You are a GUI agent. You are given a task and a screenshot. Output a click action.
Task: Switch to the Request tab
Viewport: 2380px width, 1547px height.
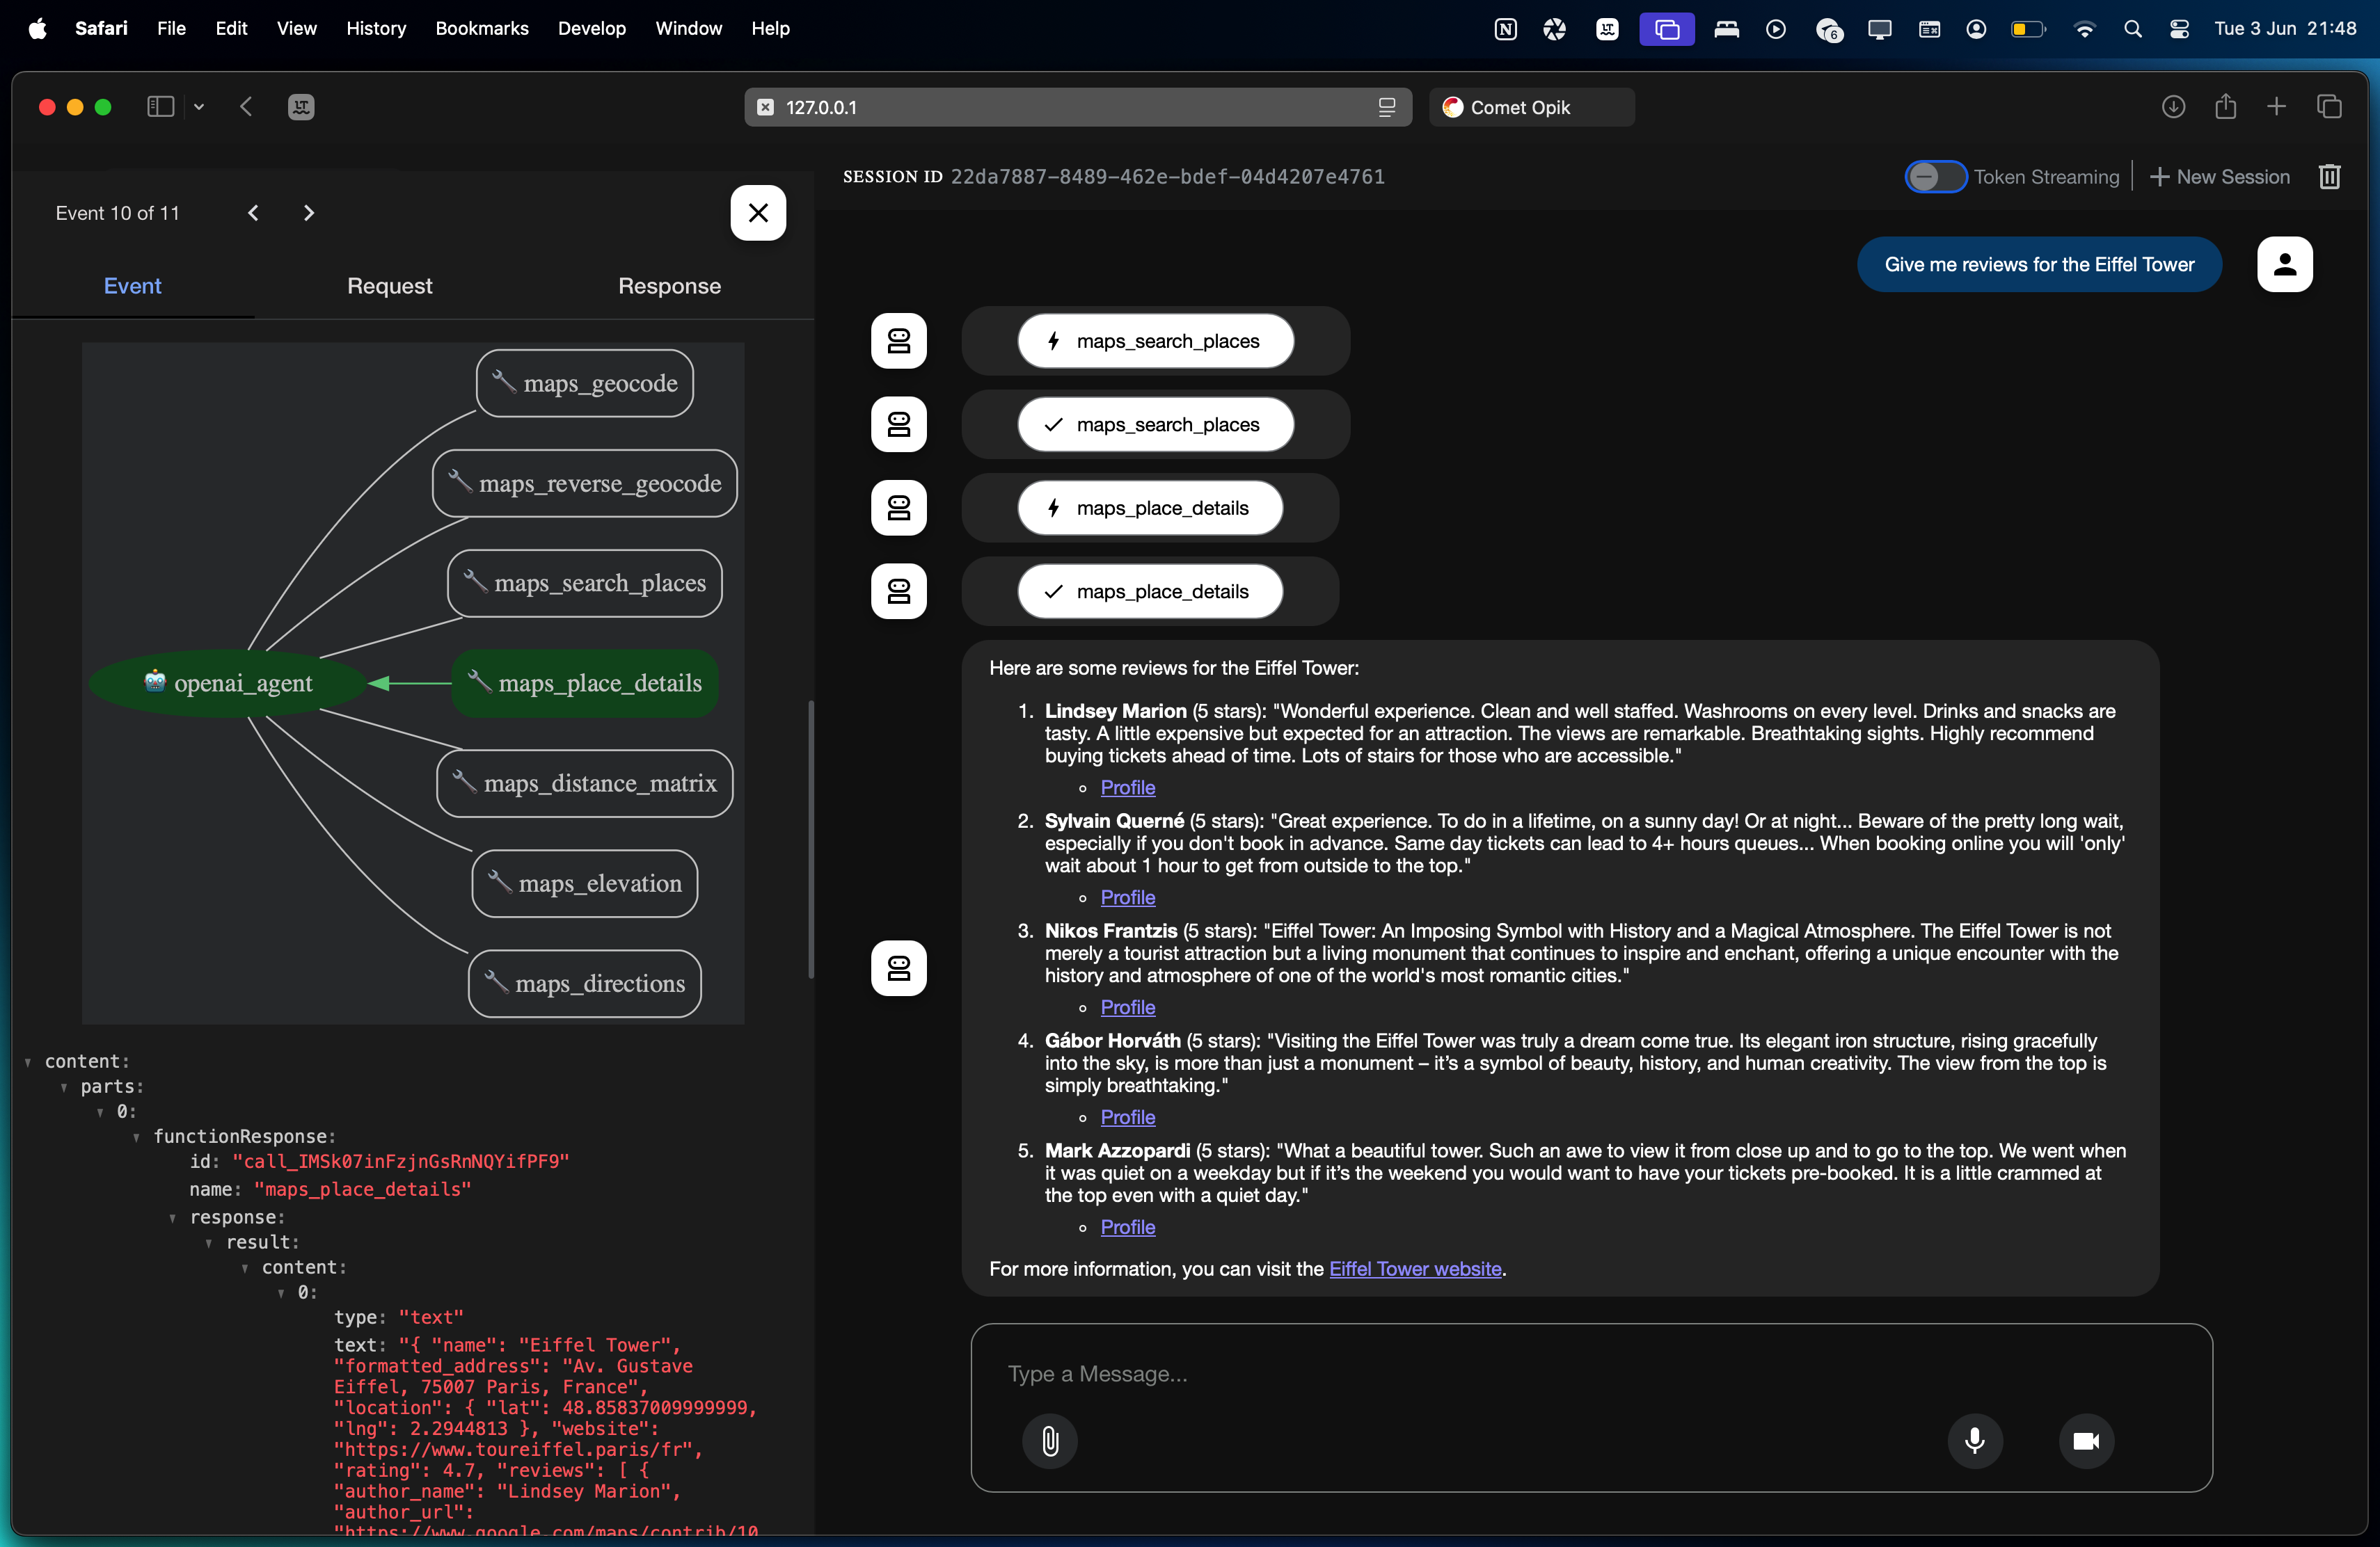pyautogui.click(x=389, y=286)
